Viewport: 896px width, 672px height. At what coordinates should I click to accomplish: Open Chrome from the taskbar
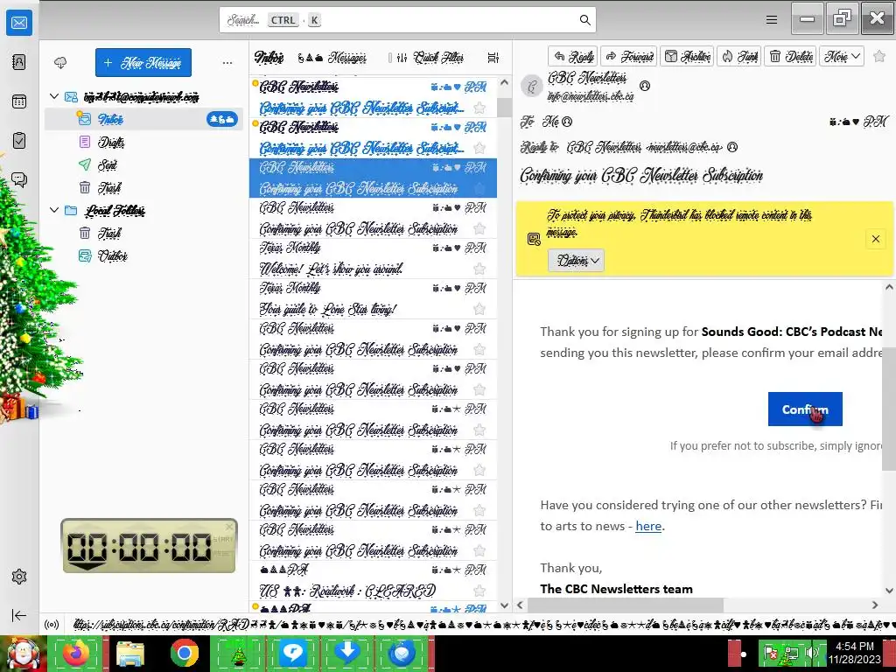point(184,653)
